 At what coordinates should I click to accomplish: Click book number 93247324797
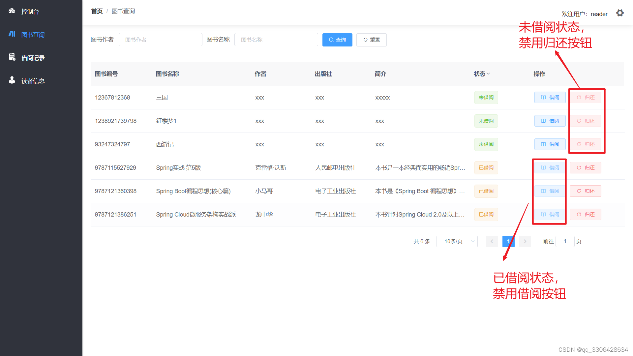coord(112,144)
